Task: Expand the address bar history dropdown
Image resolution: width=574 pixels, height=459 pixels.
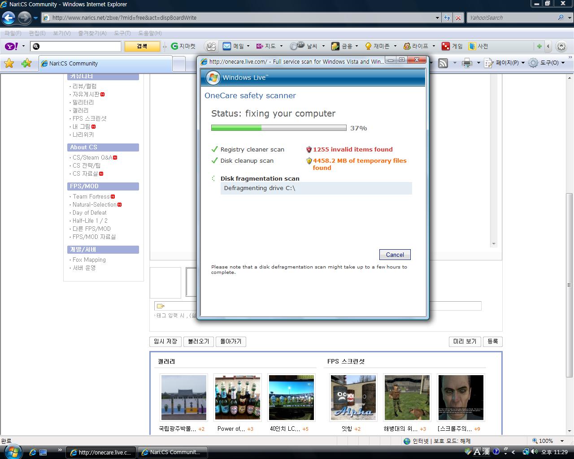Action: point(437,17)
